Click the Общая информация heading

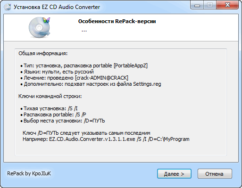43,53
